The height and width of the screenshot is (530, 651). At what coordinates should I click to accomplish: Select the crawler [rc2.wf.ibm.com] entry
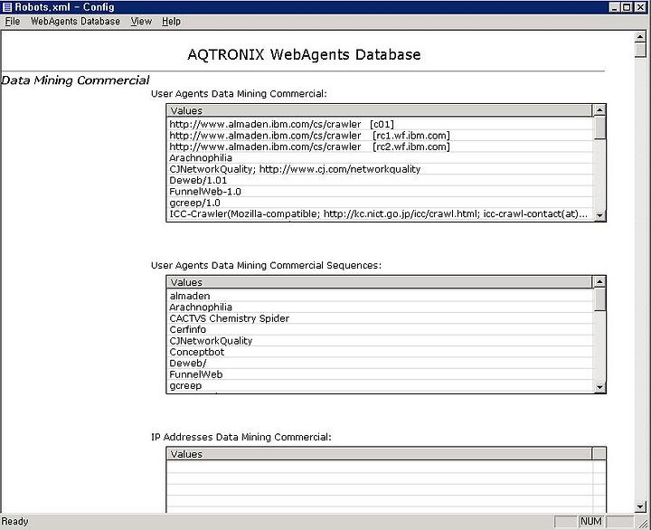click(381, 147)
